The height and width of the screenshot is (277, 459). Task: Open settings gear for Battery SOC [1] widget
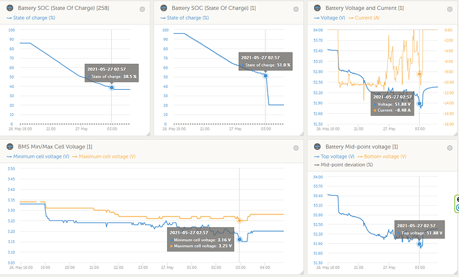[x=295, y=9]
